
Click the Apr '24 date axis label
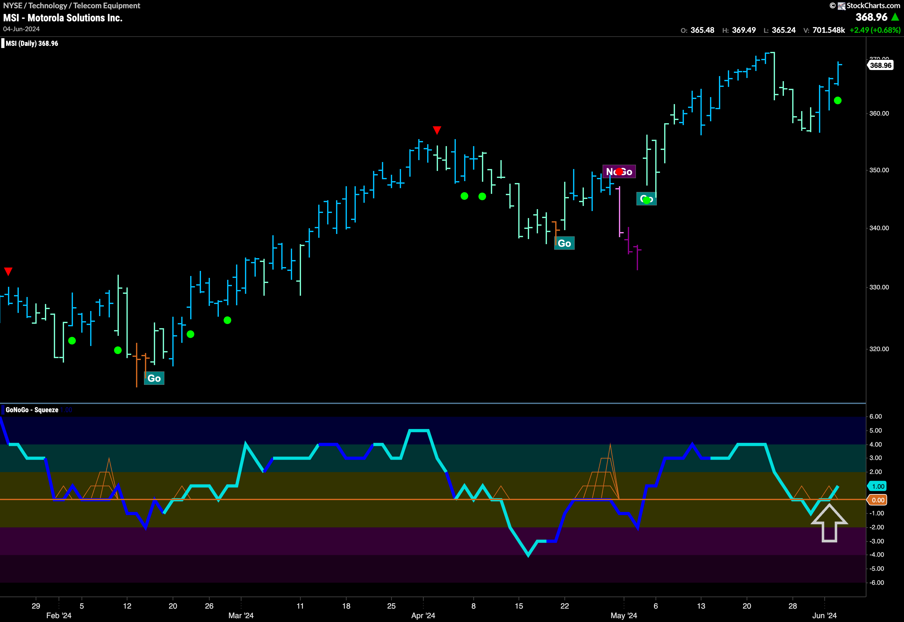pos(423,615)
